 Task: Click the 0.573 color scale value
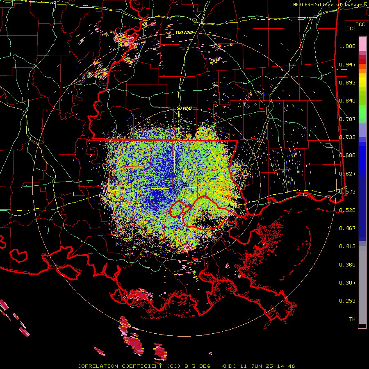(347, 192)
